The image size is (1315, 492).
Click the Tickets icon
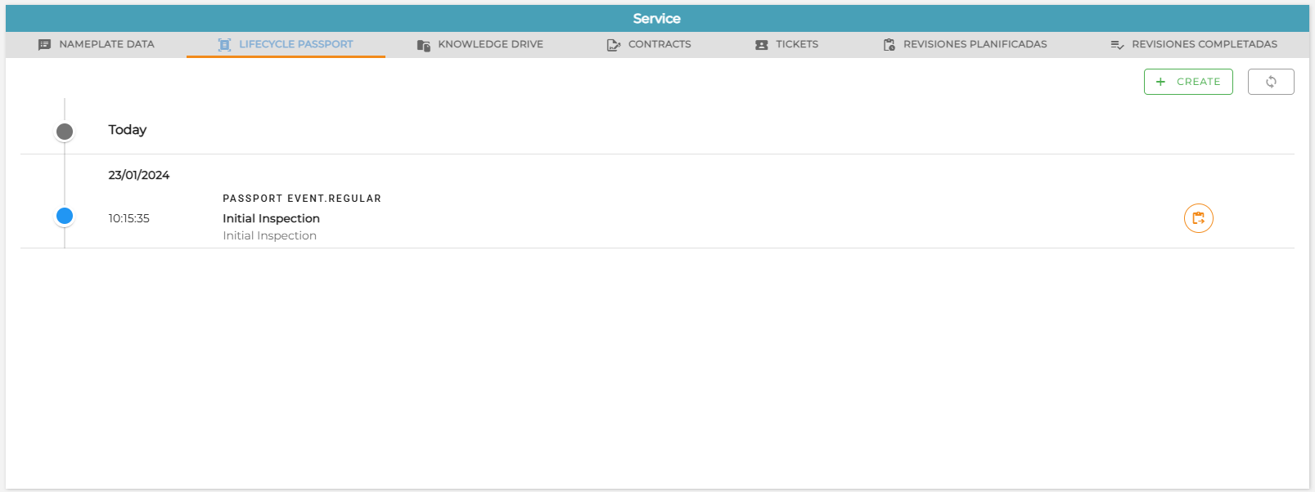coord(762,45)
